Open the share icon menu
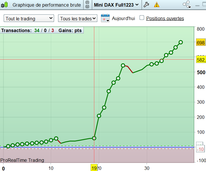This screenshot has height=171, width=206. (187, 5)
